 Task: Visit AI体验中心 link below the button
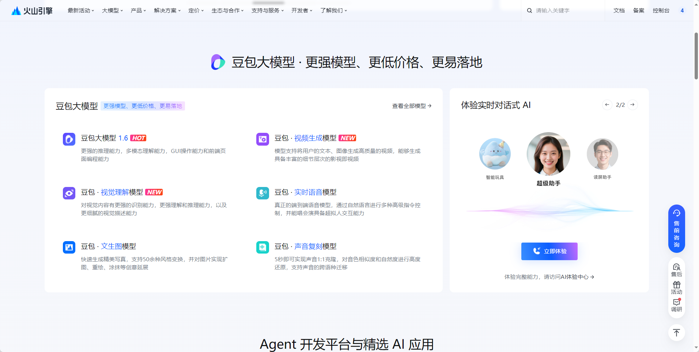(577, 277)
